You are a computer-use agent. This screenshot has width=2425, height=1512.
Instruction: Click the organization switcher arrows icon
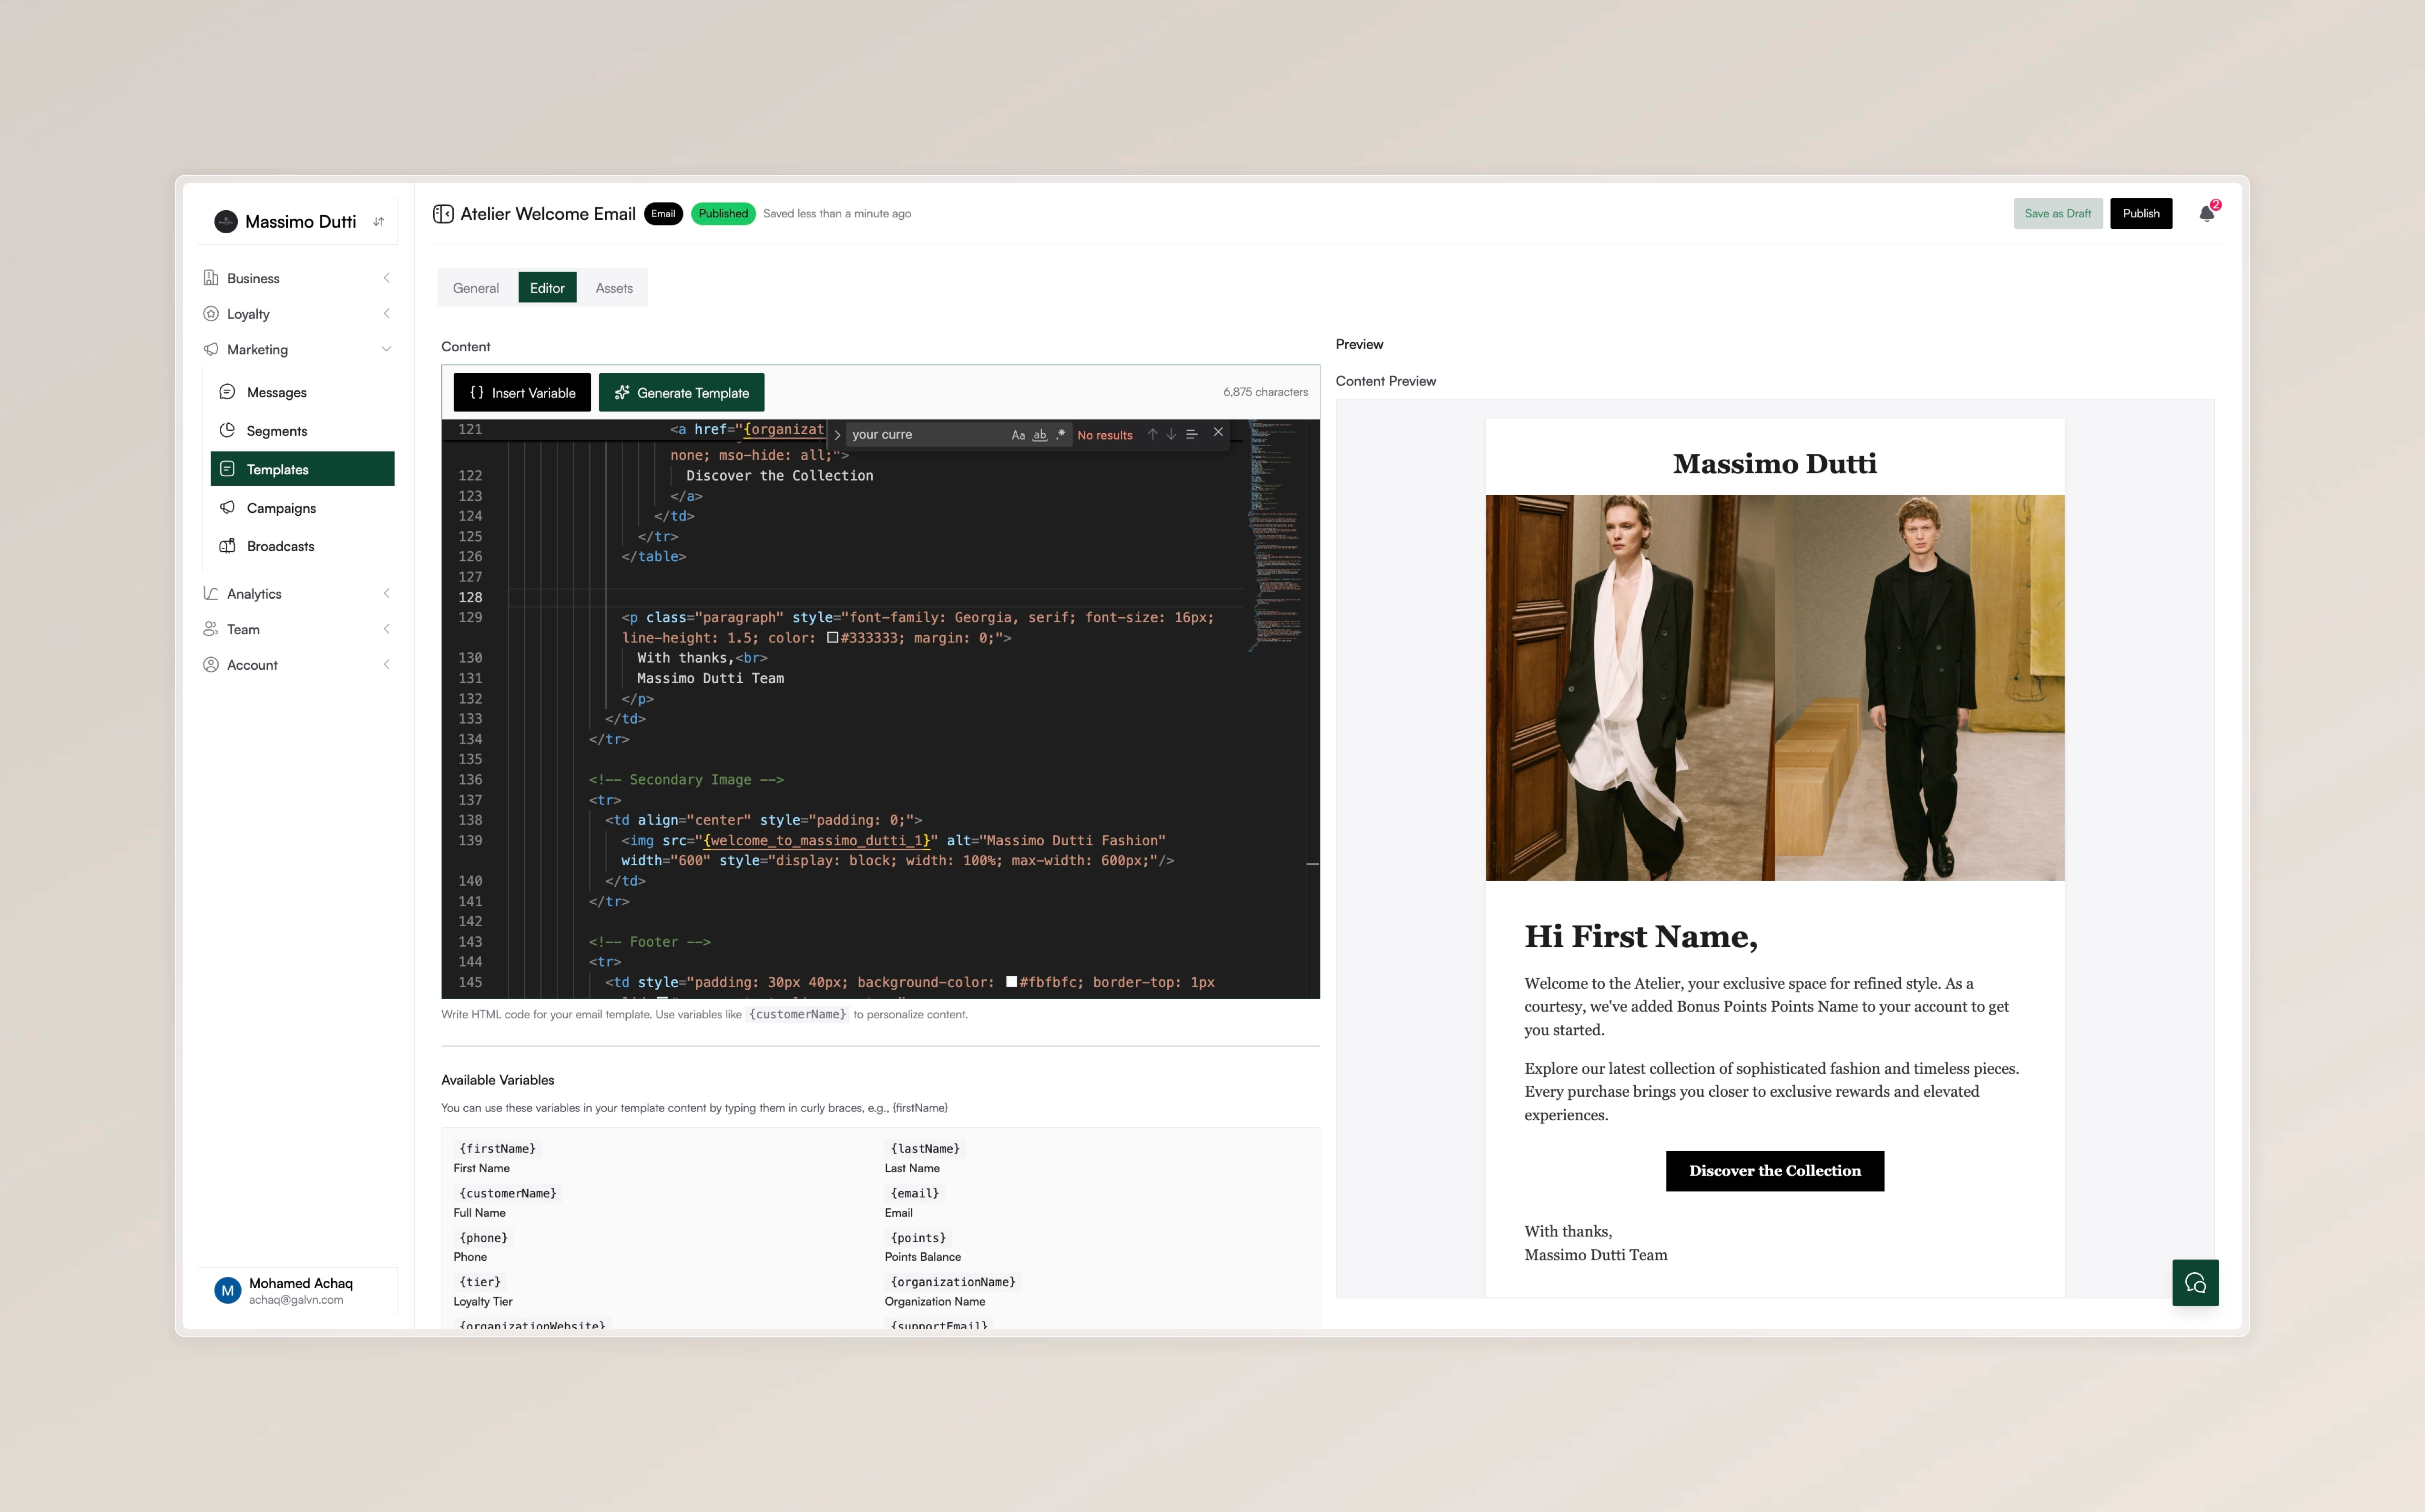point(379,222)
